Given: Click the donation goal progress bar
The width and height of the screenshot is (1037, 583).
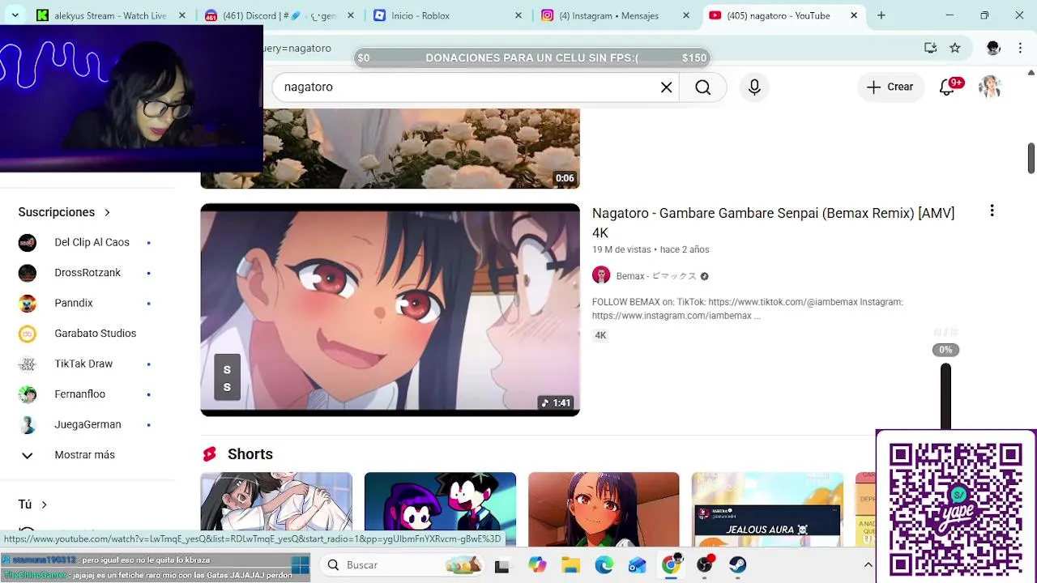Looking at the screenshot, I should click(533, 57).
